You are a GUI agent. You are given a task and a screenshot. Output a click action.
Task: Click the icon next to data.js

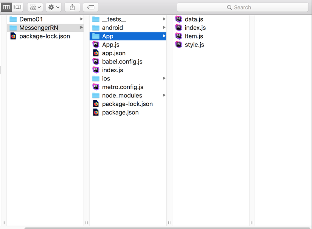coord(179,19)
